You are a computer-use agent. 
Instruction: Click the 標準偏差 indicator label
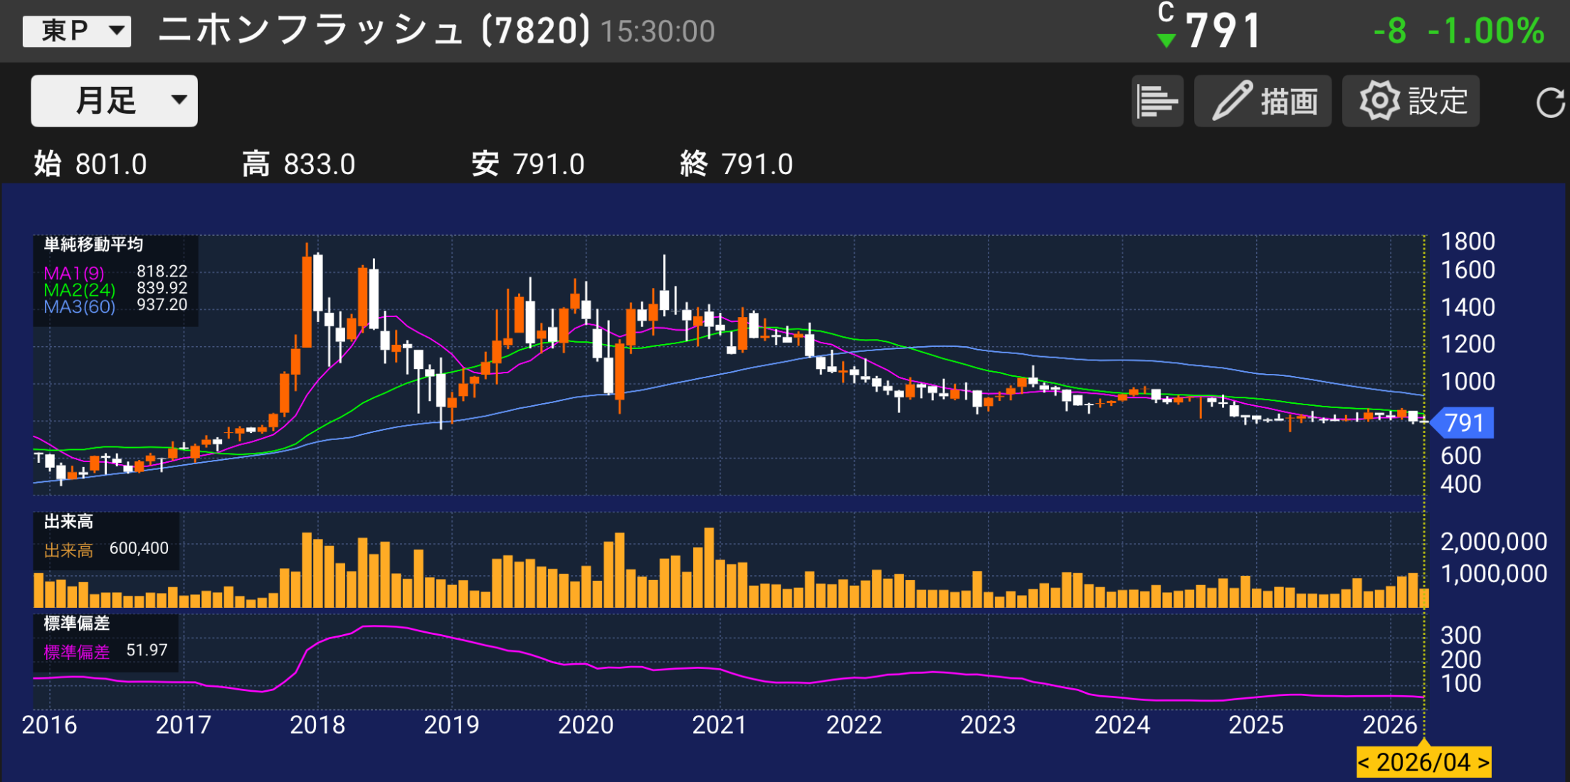(x=76, y=623)
